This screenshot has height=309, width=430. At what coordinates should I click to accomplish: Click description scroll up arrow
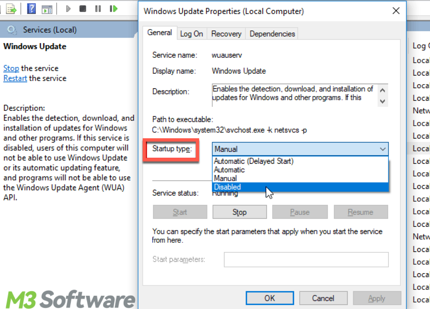383,90
